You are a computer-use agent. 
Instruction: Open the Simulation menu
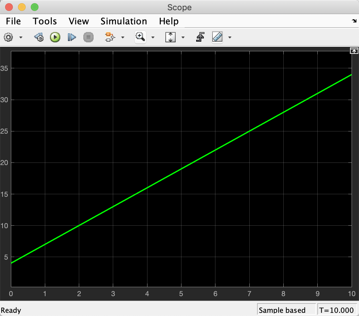click(x=124, y=21)
